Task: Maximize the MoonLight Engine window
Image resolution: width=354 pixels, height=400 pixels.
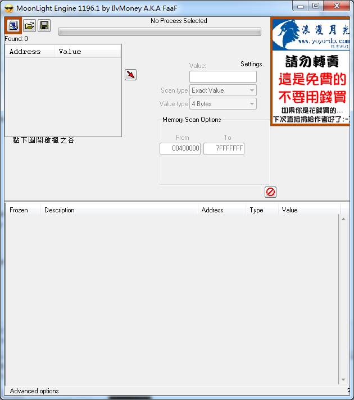Action: [316, 6]
